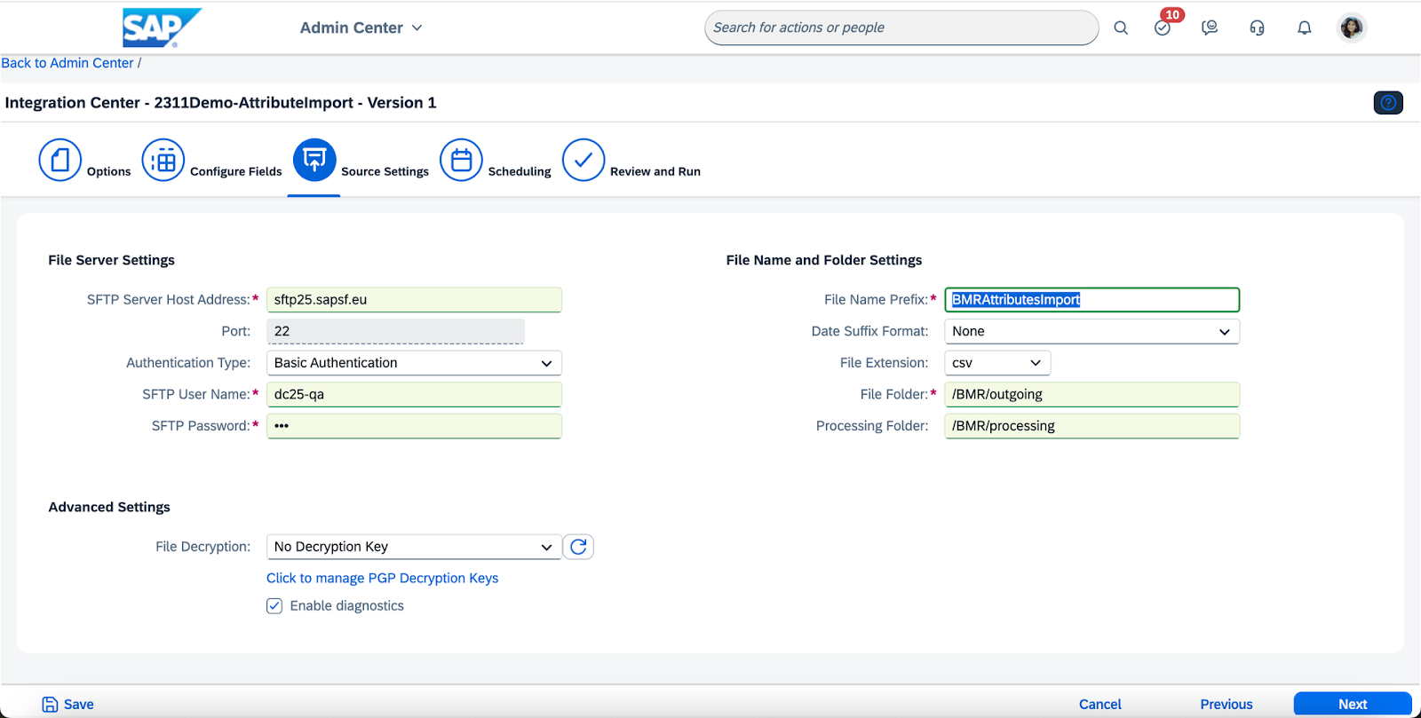Image resolution: width=1421 pixels, height=718 pixels.
Task: Click the Save disk icon
Action: click(51, 705)
